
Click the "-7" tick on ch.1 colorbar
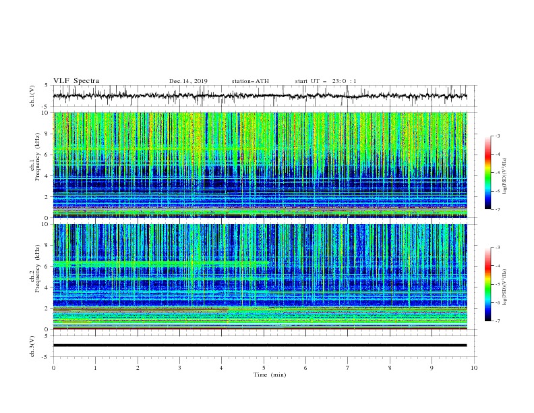(497, 209)
